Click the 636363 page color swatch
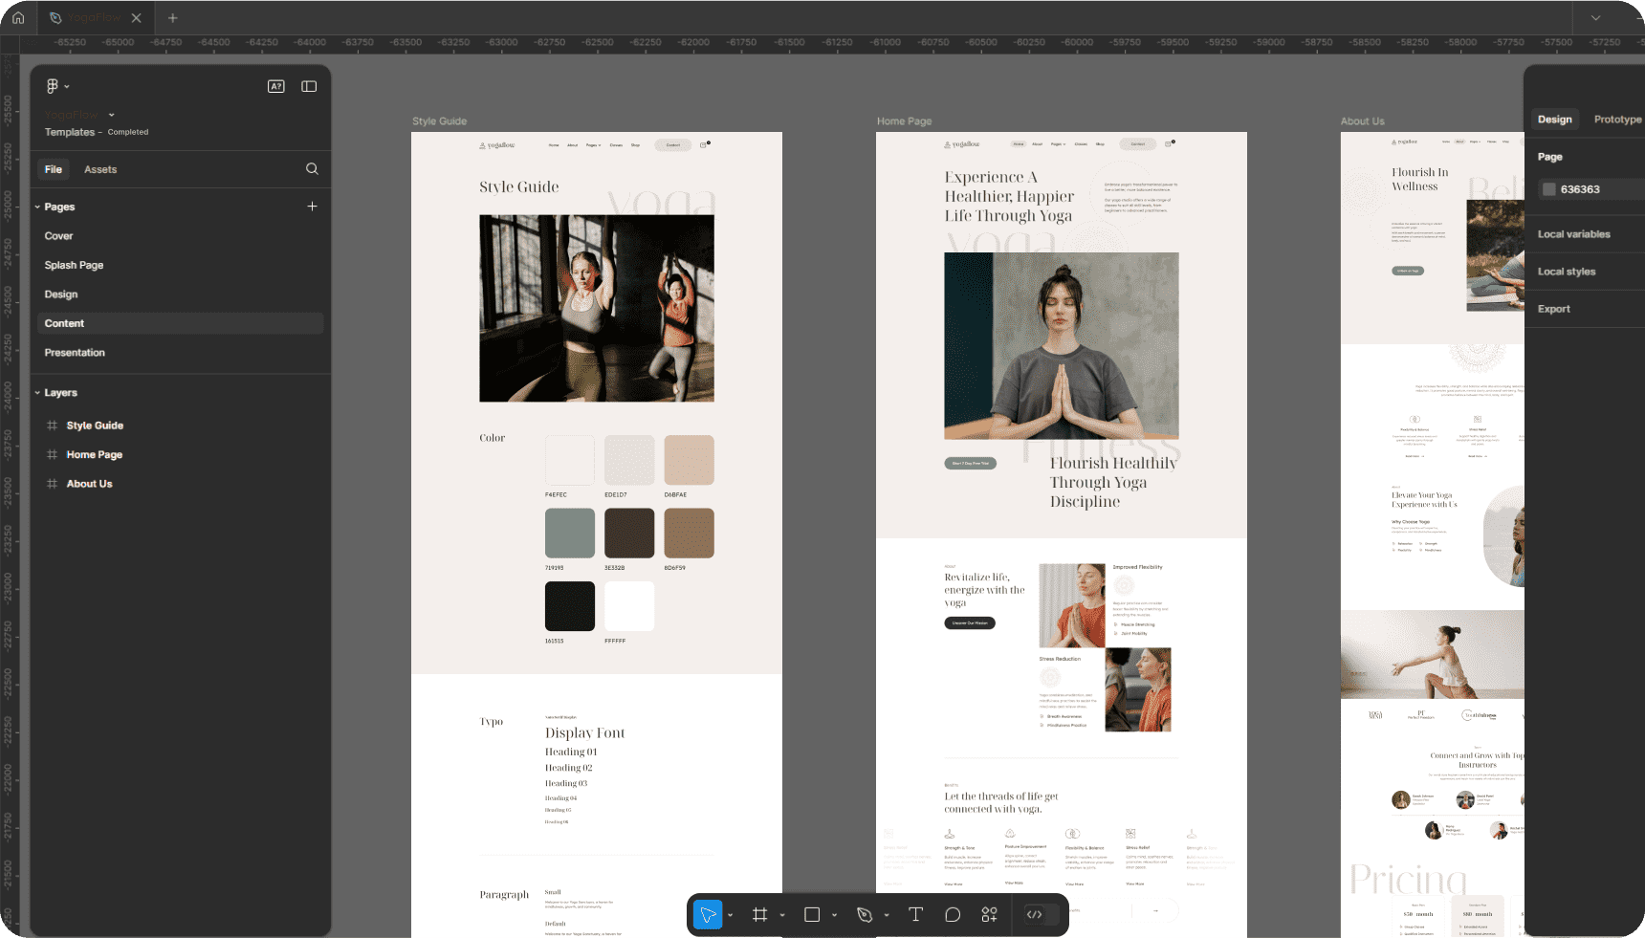The width and height of the screenshot is (1645, 938). pyautogui.click(x=1548, y=188)
